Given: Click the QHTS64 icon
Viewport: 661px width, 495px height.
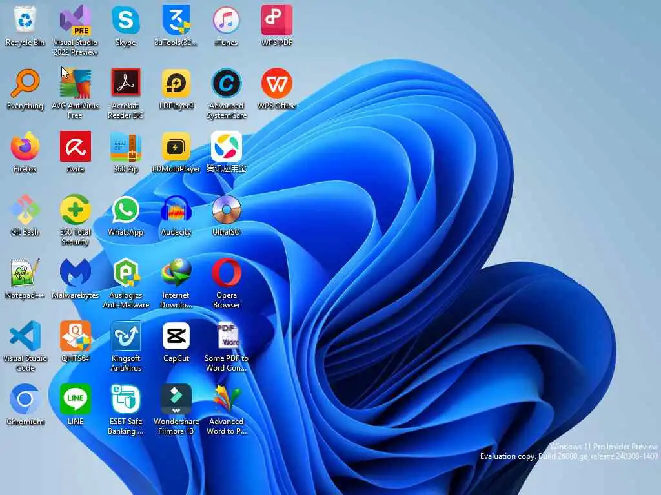Looking at the screenshot, I should 75,336.
